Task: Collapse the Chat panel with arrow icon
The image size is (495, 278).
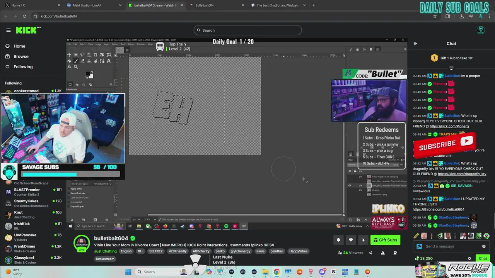Action: click(415, 44)
